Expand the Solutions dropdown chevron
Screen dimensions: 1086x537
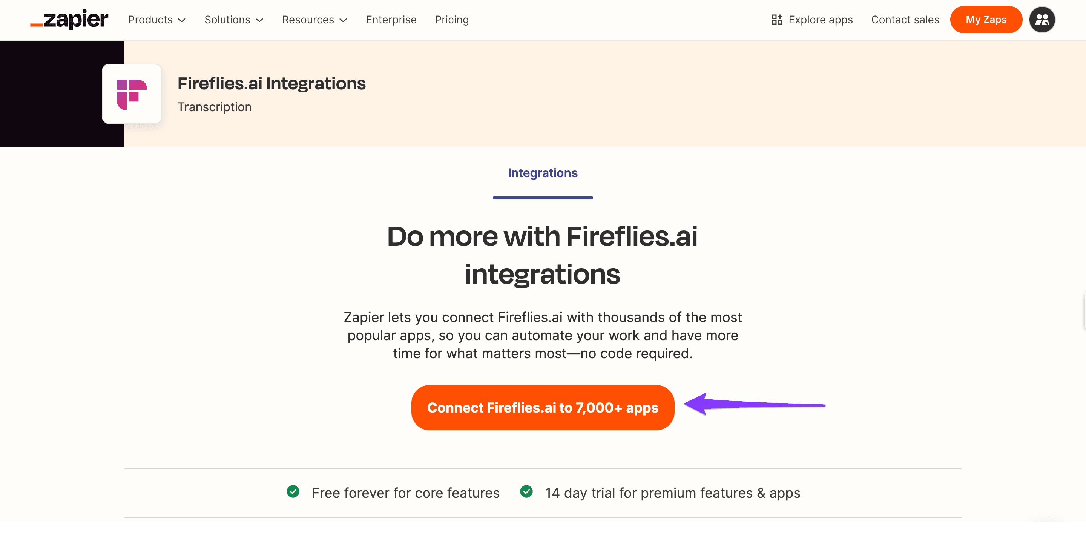point(260,20)
